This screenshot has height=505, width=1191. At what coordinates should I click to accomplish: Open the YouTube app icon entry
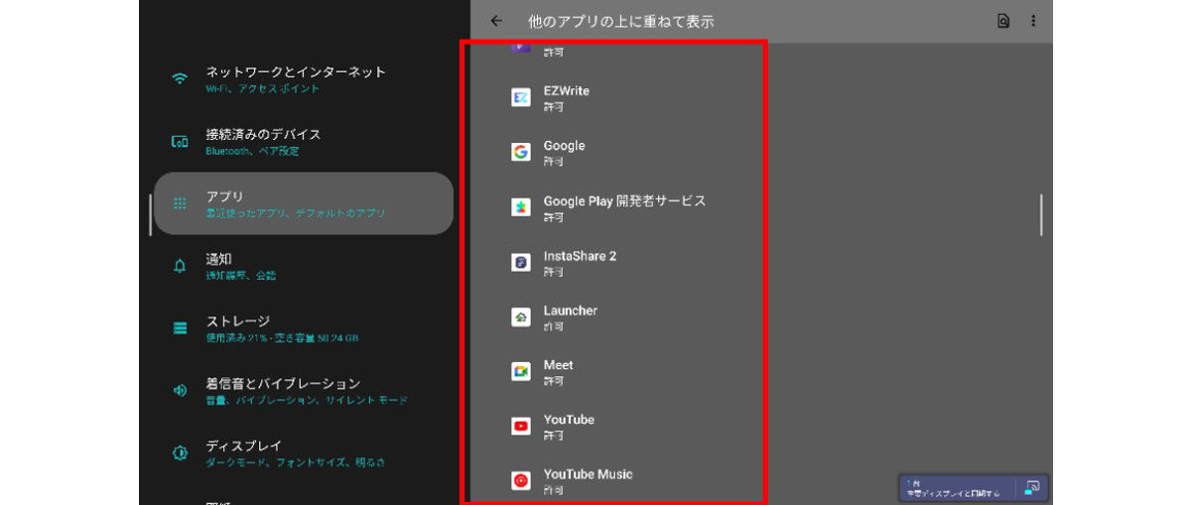coord(521,426)
